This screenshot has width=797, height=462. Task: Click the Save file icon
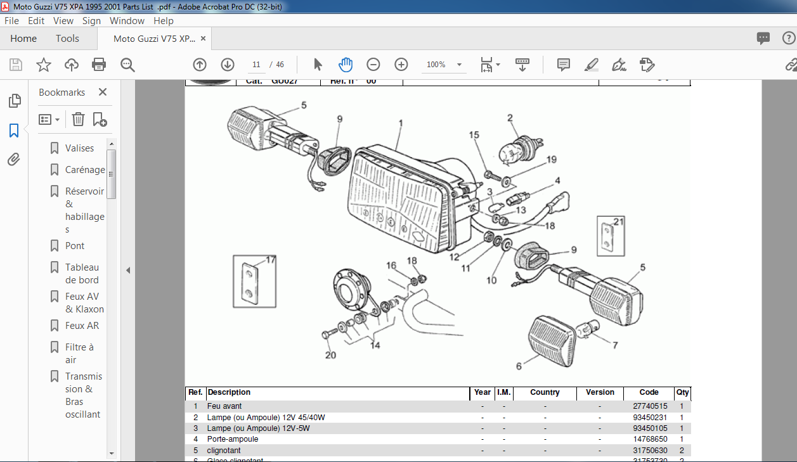tap(16, 65)
